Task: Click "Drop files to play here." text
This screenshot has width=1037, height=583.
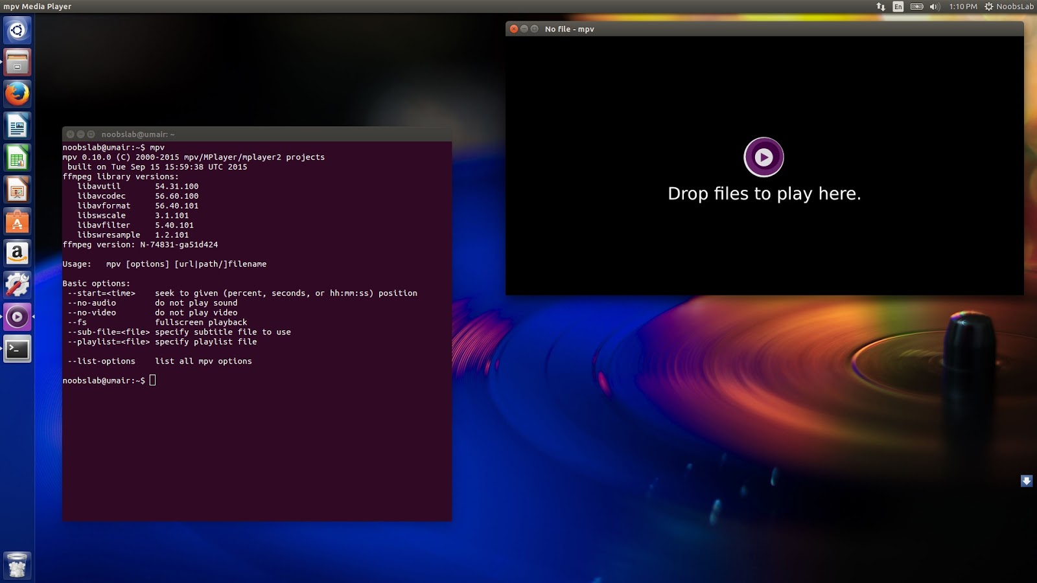Action: pos(764,194)
